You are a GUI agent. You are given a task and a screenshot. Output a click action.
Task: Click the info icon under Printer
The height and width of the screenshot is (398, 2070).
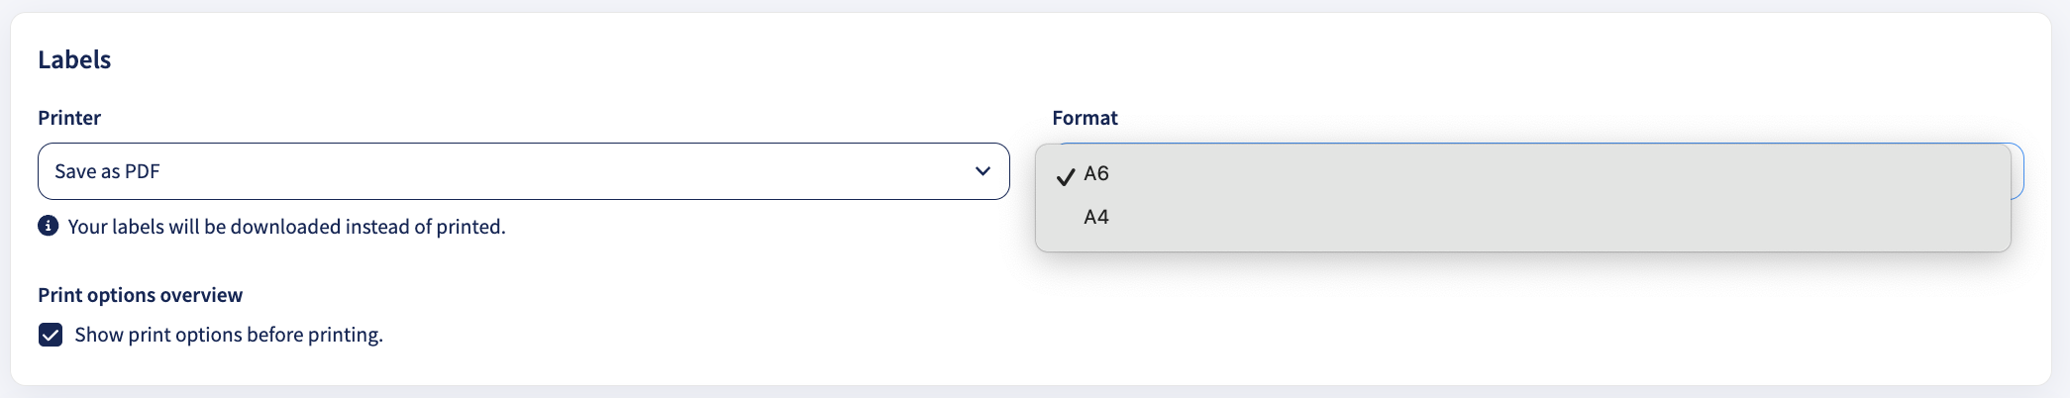point(48,226)
